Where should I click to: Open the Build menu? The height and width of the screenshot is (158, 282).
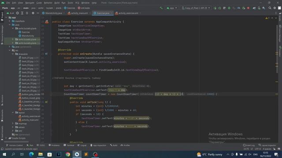tap(57, 3)
